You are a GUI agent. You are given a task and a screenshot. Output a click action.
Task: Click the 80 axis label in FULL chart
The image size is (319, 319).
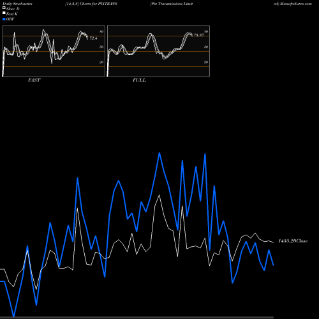206,31
